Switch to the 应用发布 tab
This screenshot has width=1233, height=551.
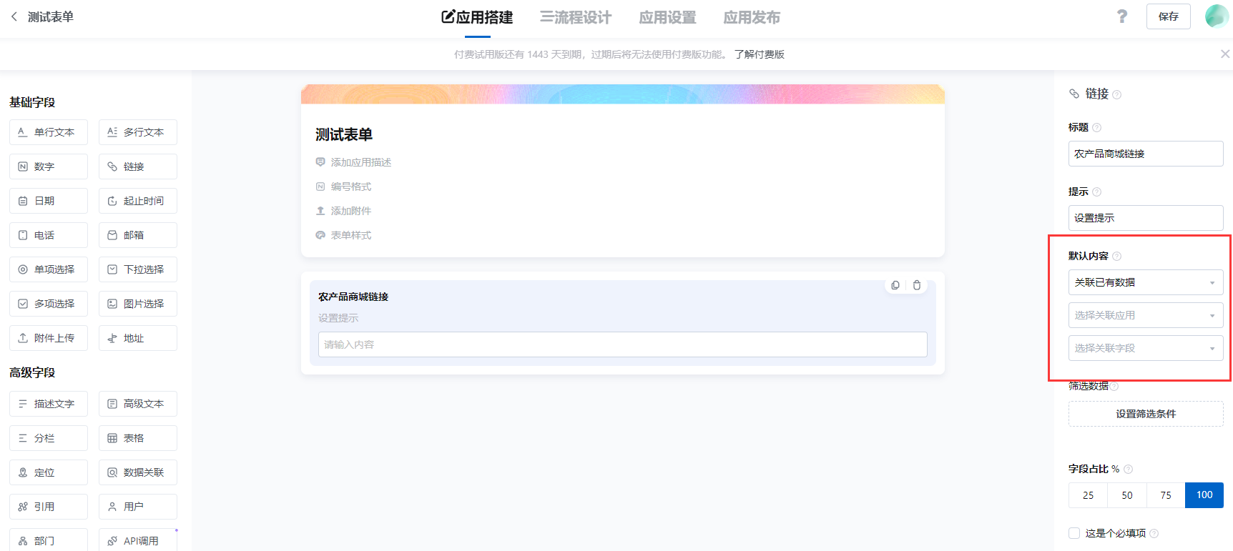click(x=752, y=17)
